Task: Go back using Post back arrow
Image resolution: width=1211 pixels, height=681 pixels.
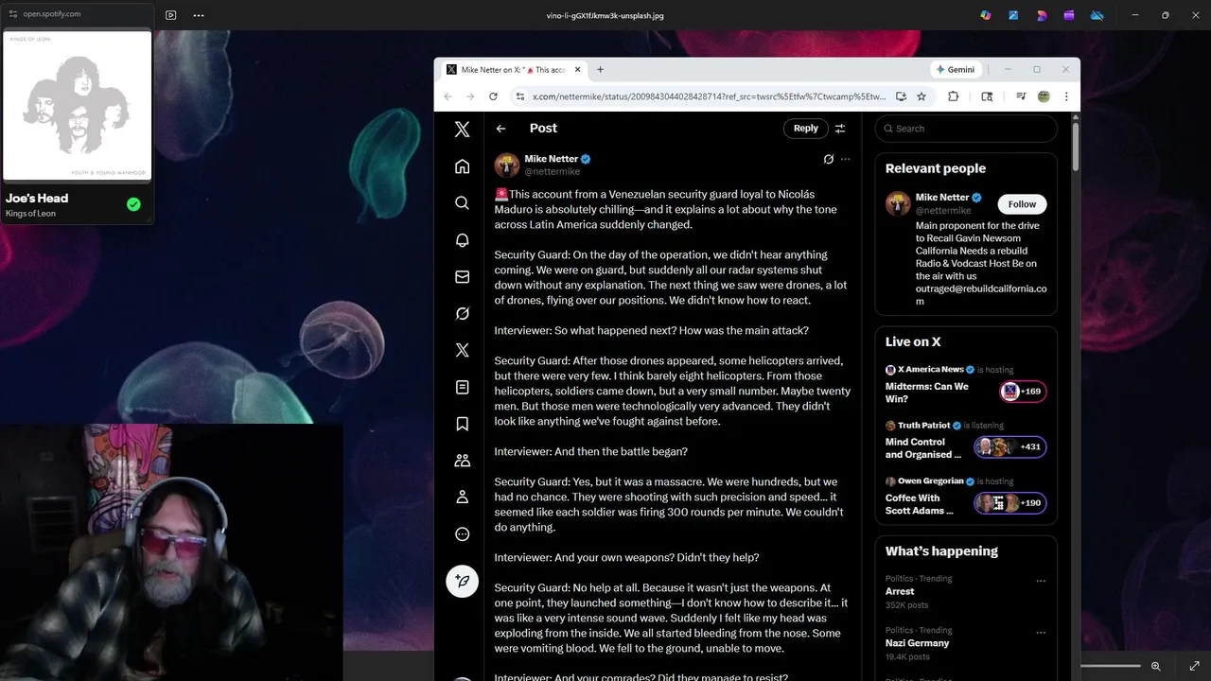Action: [500, 129]
